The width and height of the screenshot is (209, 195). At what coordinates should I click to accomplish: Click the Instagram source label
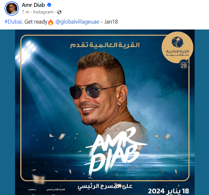[43, 12]
